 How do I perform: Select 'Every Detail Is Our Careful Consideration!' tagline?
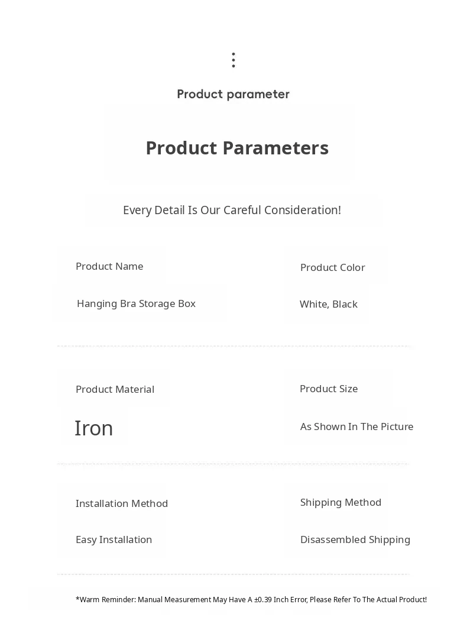point(232,210)
